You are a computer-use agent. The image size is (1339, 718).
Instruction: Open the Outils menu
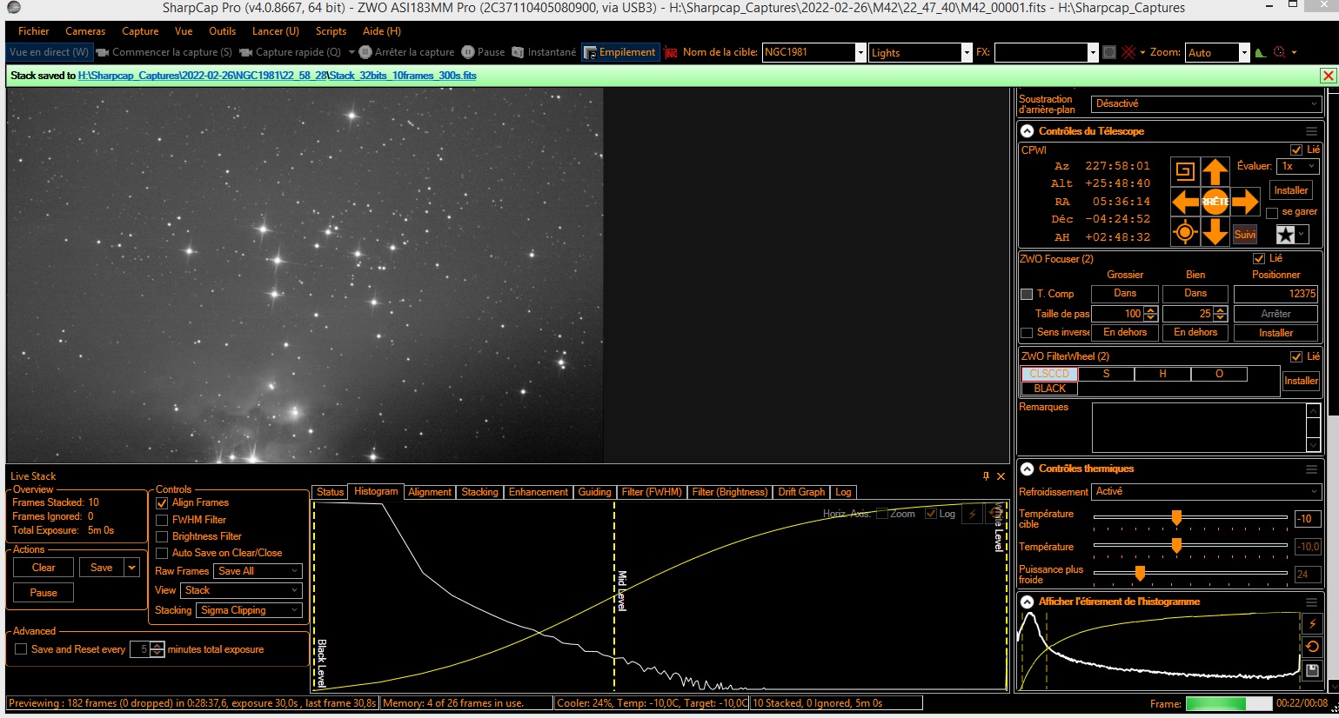[223, 31]
